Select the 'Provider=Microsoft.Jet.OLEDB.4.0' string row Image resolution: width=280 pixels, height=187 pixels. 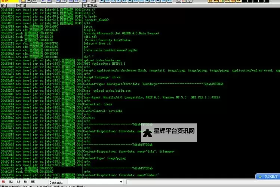(121, 33)
